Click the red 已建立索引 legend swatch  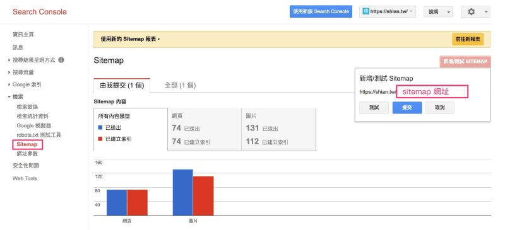pos(100,139)
